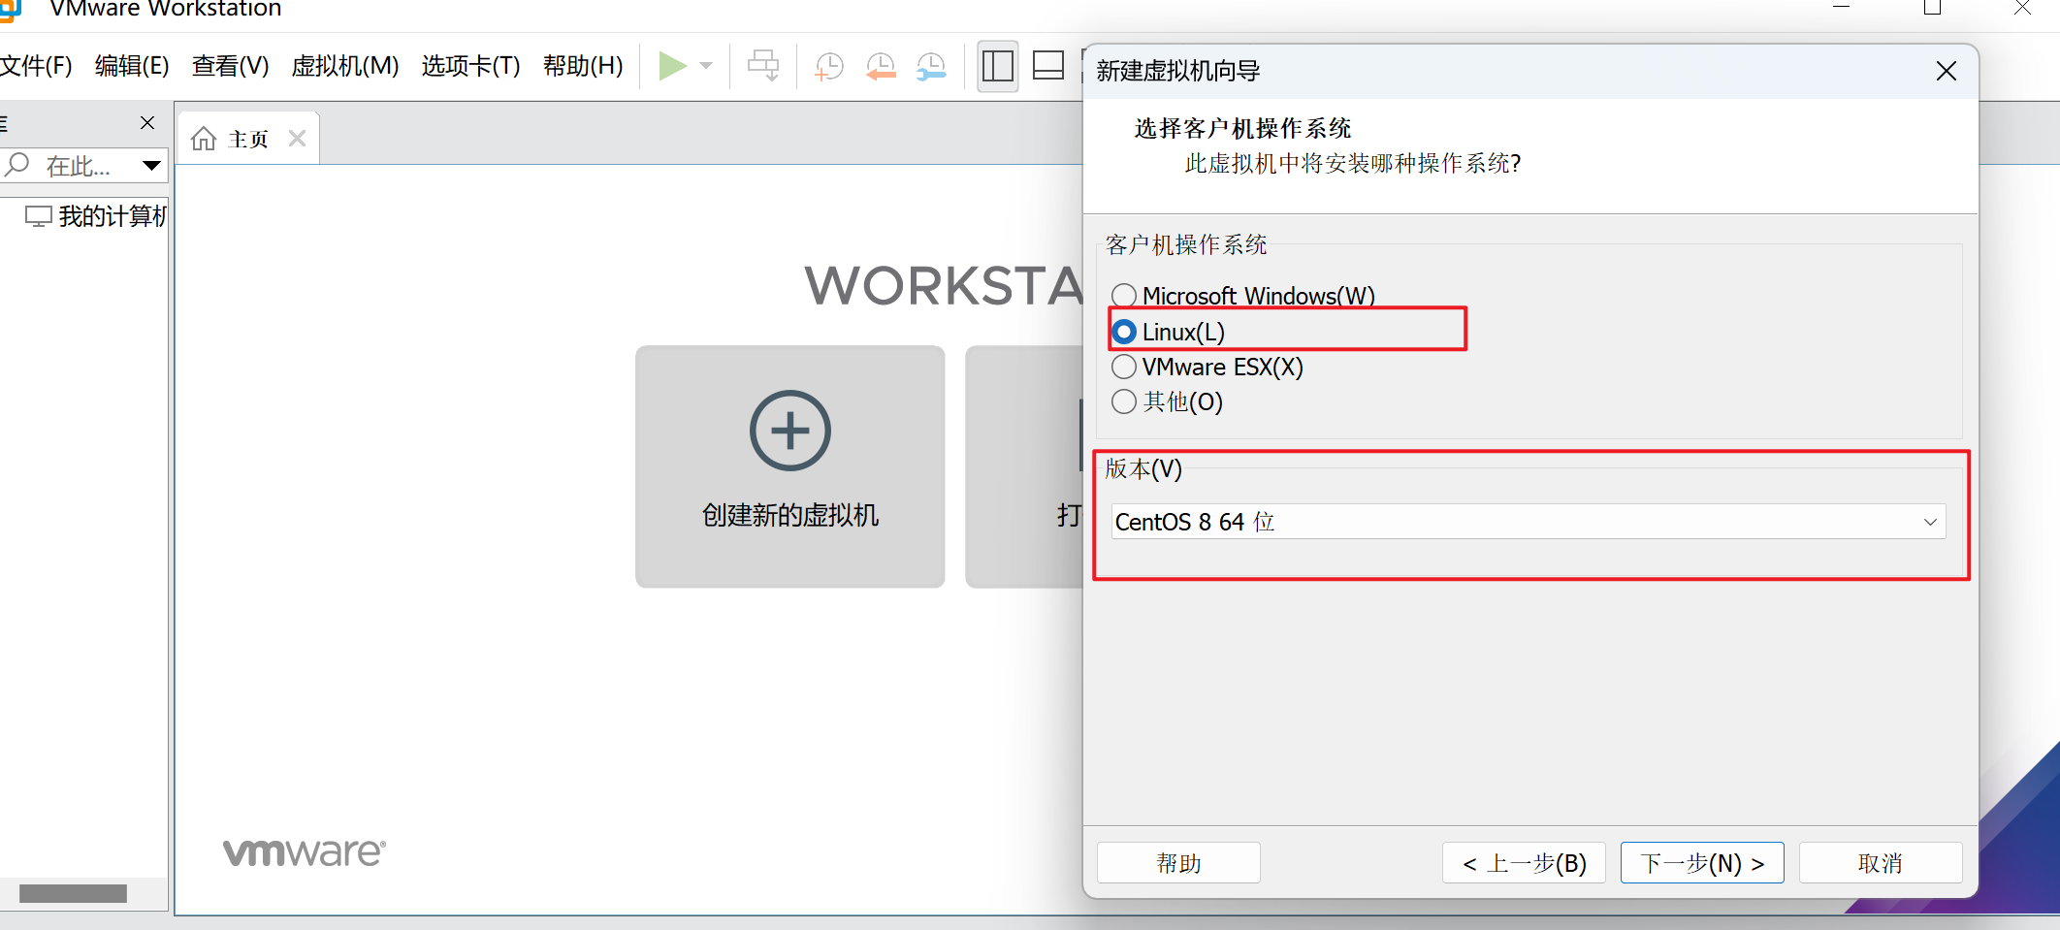Click the Revert to Snapshot icon

point(881,66)
